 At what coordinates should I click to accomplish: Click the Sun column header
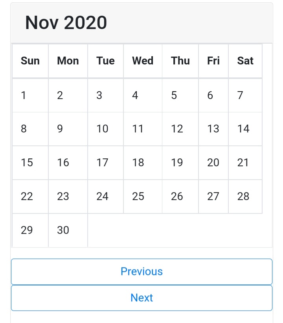(30, 61)
